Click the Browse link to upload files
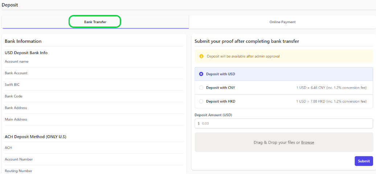This screenshot has height=174, width=376. [308, 142]
